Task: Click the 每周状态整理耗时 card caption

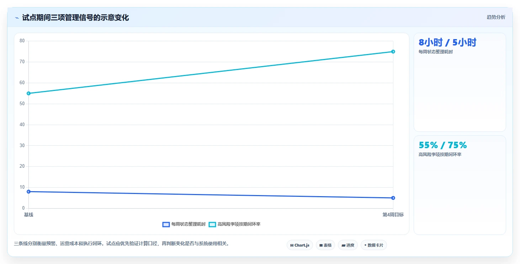Action: pyautogui.click(x=436, y=52)
